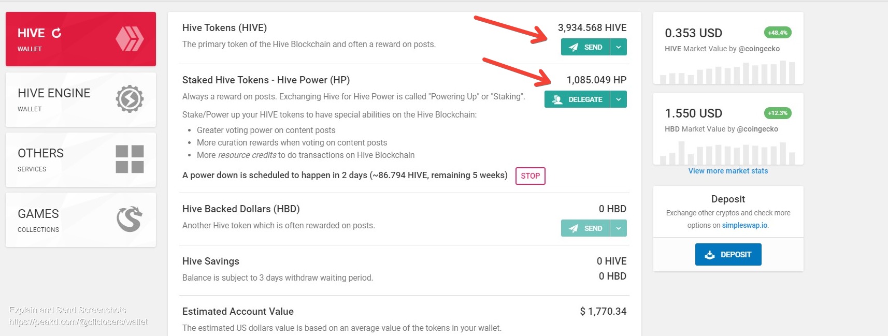Select the Hive Engine wallet tab

81,99
